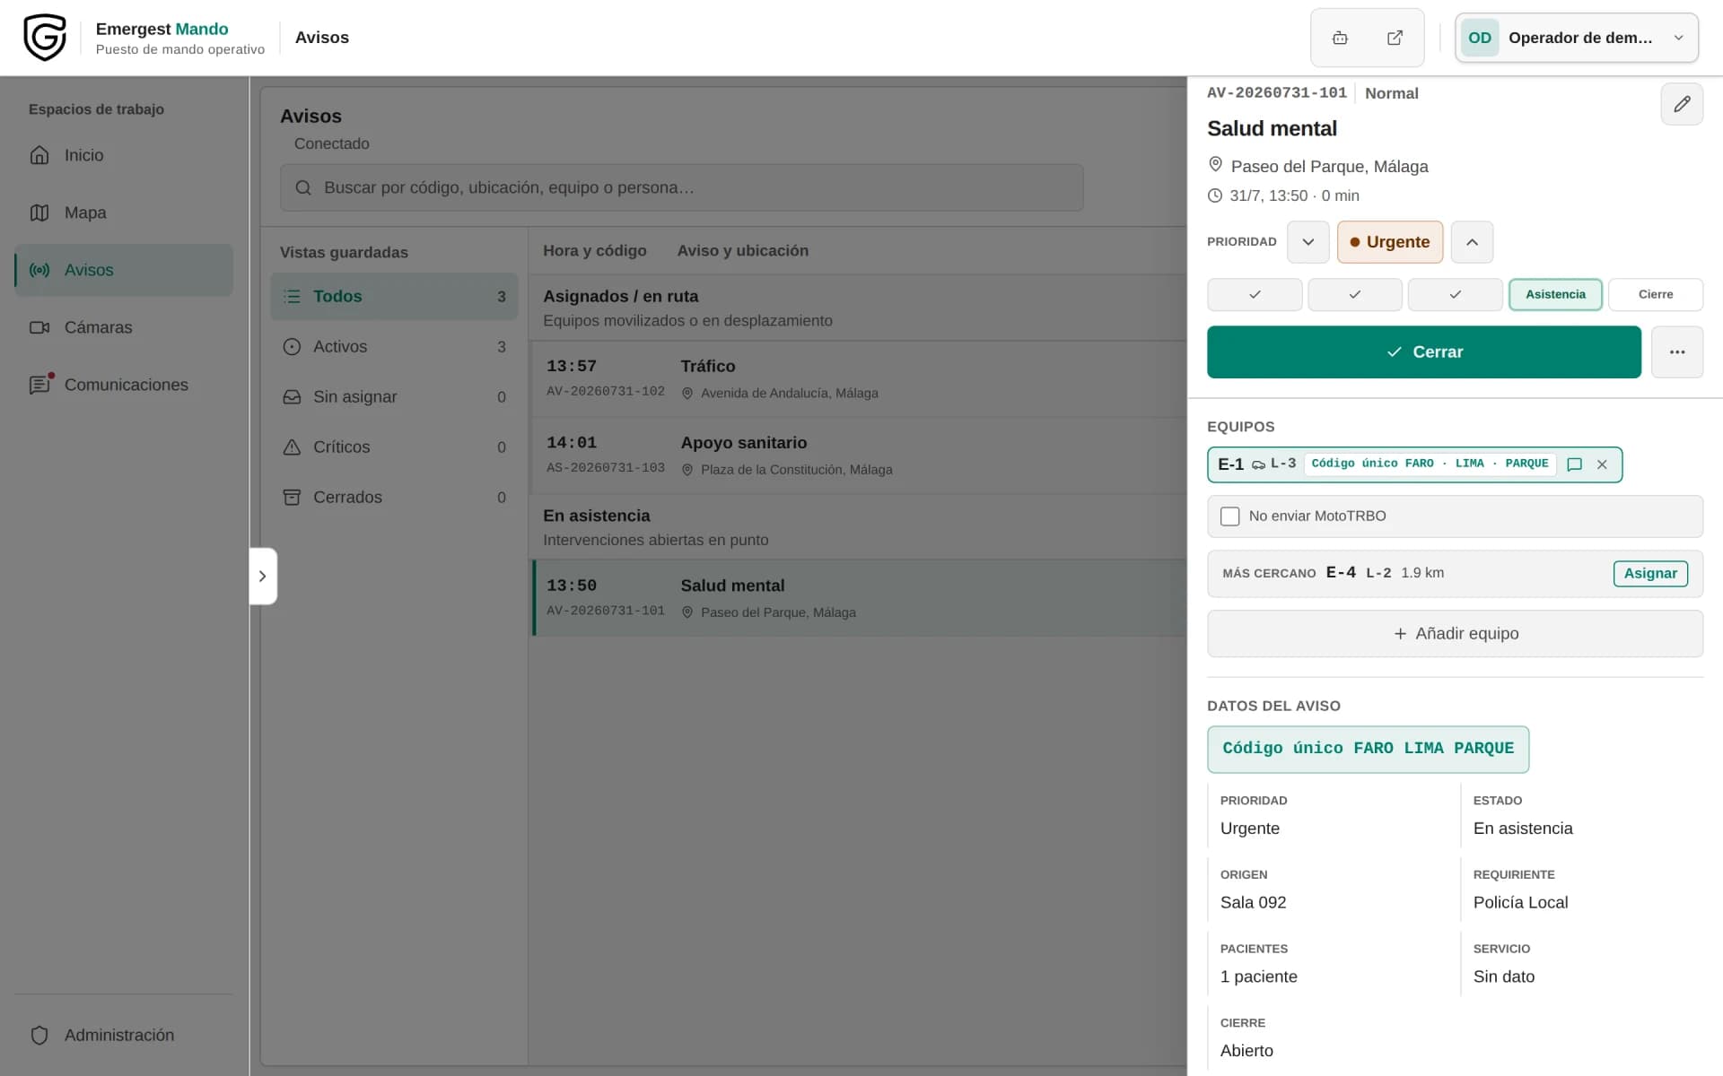Click the Cerrar button
Screen dimensions: 1723x1076
(x=1424, y=352)
